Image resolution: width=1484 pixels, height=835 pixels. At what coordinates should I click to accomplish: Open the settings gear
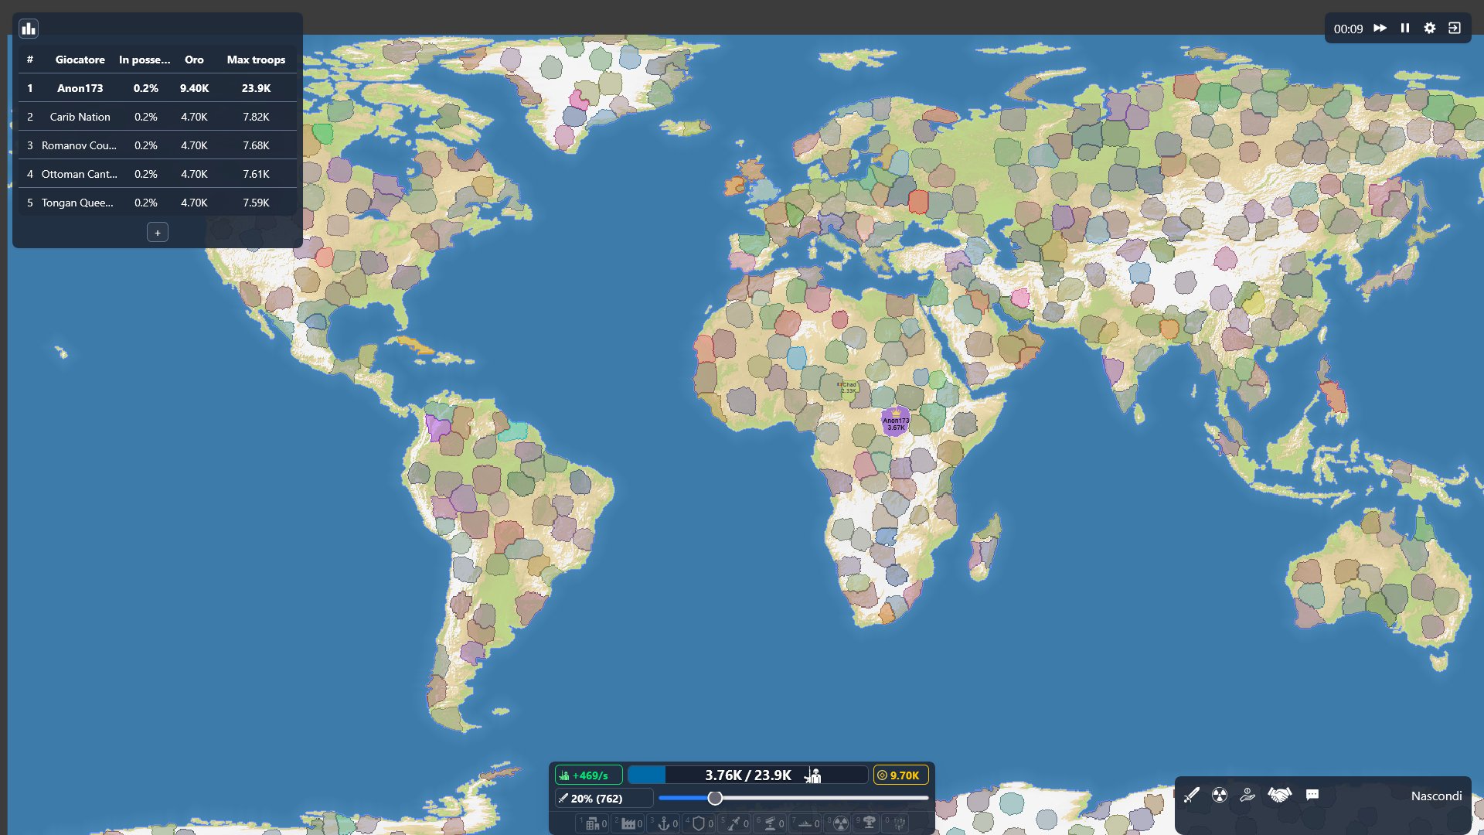click(x=1430, y=28)
